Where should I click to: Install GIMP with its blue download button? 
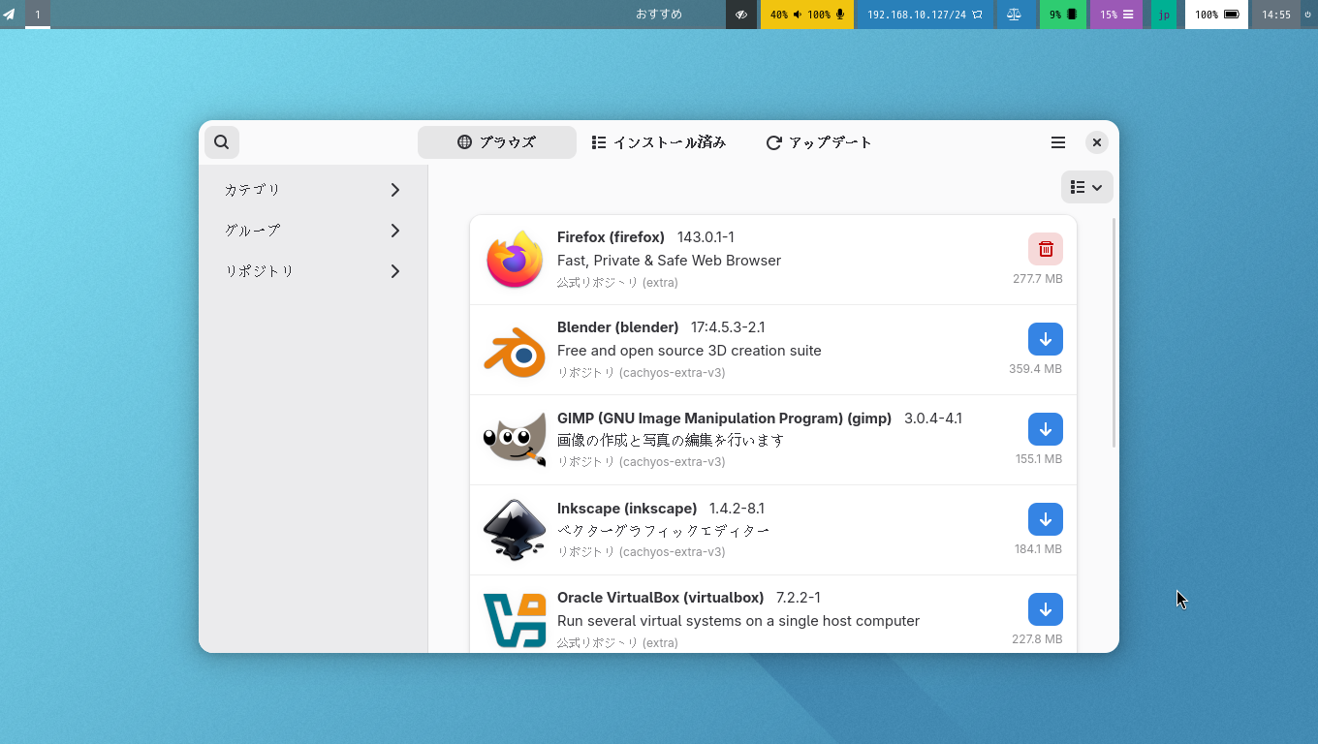coord(1046,429)
